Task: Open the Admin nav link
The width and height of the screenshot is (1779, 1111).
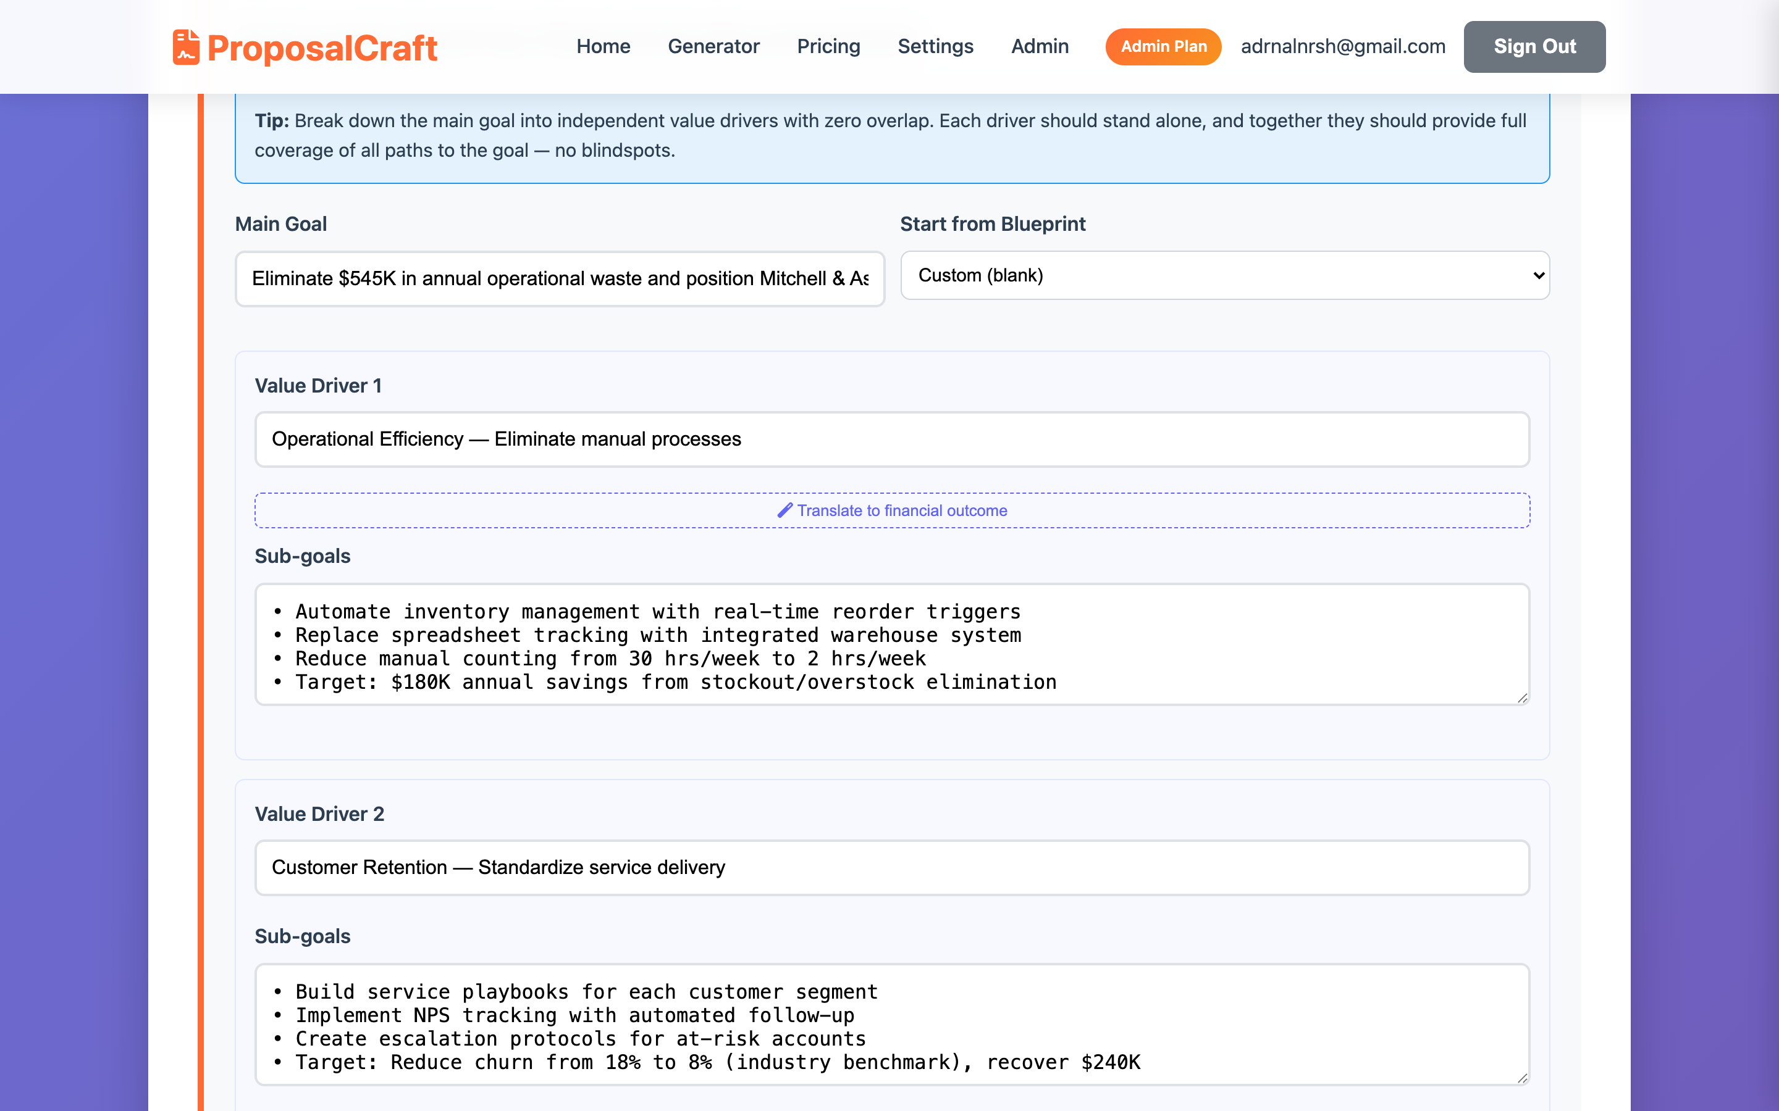Action: [x=1040, y=46]
